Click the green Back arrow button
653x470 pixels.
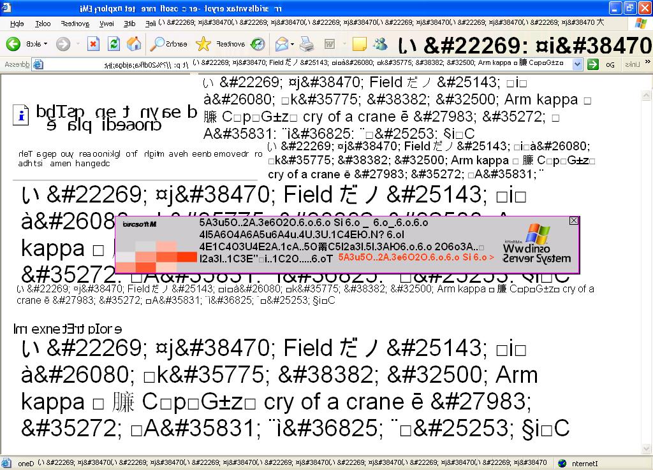point(13,44)
